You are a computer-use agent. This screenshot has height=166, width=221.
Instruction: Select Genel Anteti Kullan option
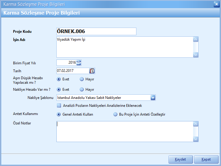pos(59,114)
